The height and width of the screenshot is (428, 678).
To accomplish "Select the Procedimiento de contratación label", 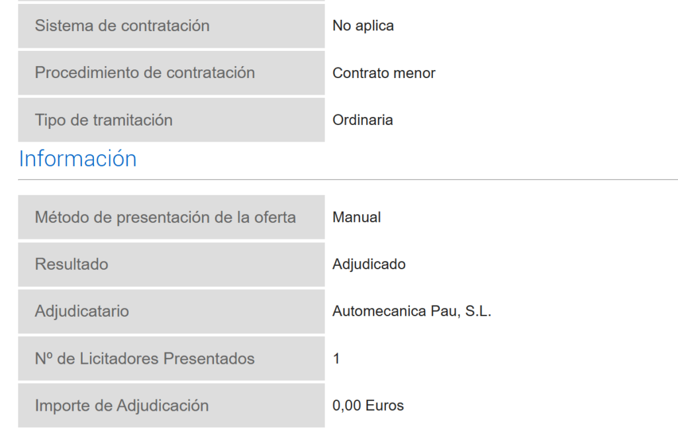I will tap(171, 73).
